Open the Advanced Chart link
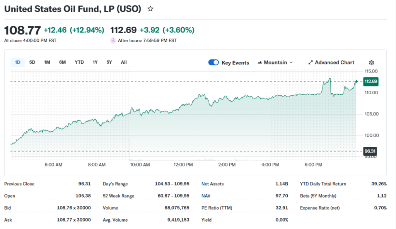This screenshot has height=229, width=396. point(335,63)
